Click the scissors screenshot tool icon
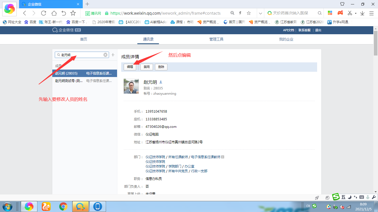The height and width of the screenshot is (212, 378). (x=350, y=13)
